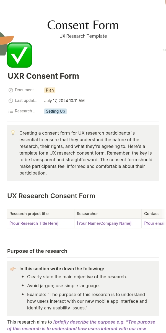The width and height of the screenshot is (166, 333).
Task: Click the green checkmark page icon
Action: tap(19, 55)
